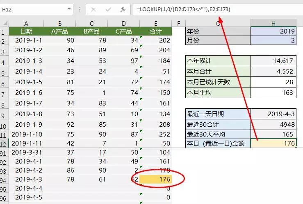
Task: Select value cell 4948
Action: pos(273,124)
